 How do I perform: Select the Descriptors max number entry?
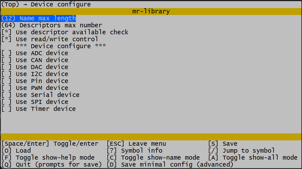click(x=52, y=25)
